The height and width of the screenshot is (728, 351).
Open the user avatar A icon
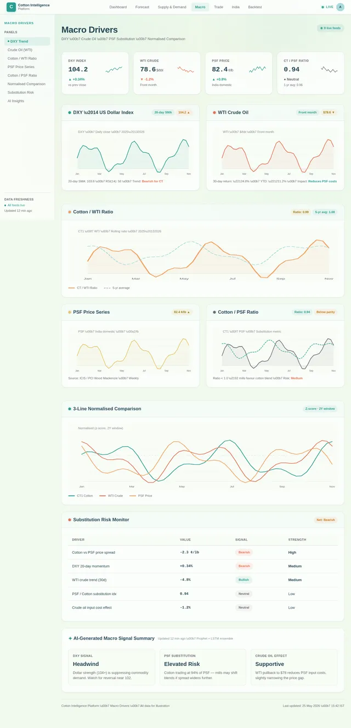(x=340, y=7)
